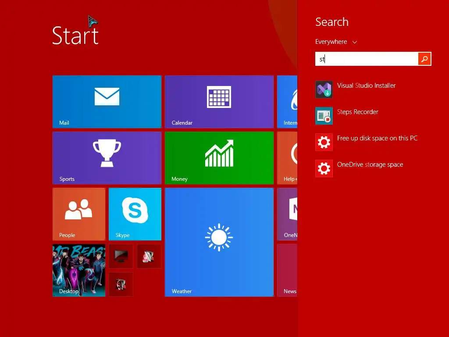Open the News tile

tap(287, 270)
